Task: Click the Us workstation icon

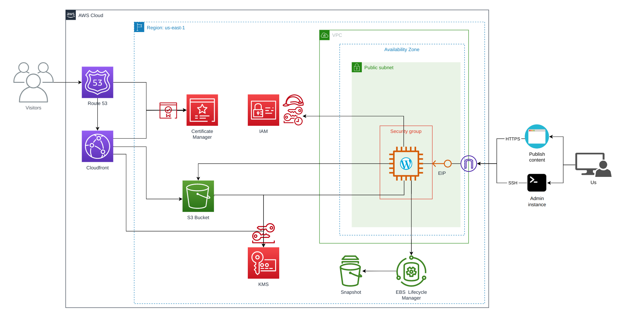Action: click(x=593, y=165)
